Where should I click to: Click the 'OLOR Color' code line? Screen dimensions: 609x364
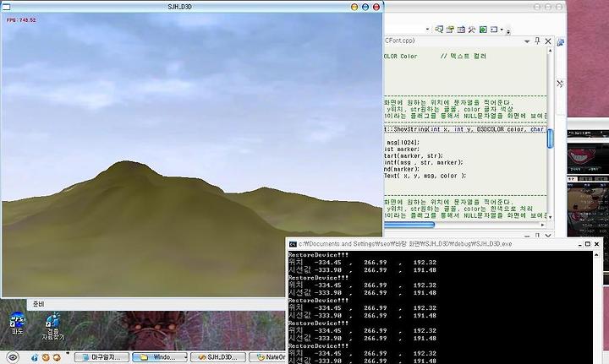point(400,57)
